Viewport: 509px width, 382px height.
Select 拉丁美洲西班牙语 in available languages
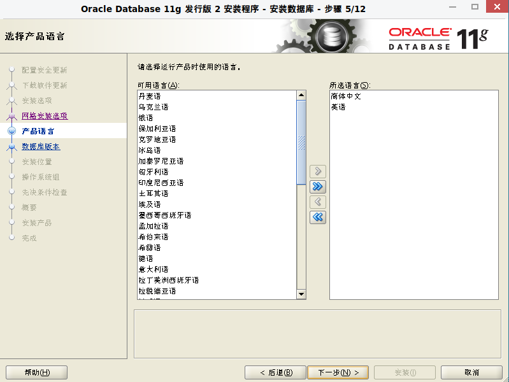[217, 280]
